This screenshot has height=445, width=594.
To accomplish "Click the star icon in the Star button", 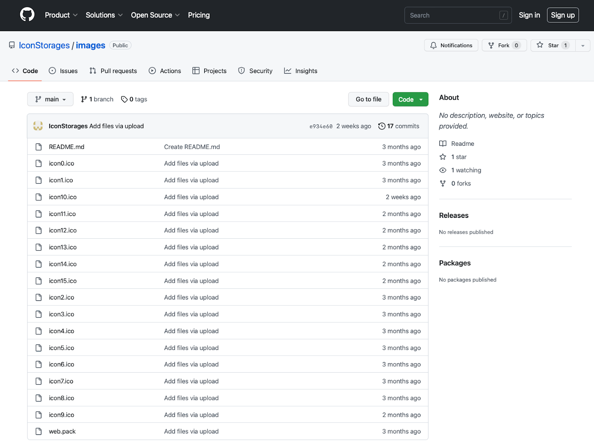I will (540, 45).
